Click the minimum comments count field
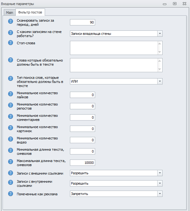 (82, 117)
